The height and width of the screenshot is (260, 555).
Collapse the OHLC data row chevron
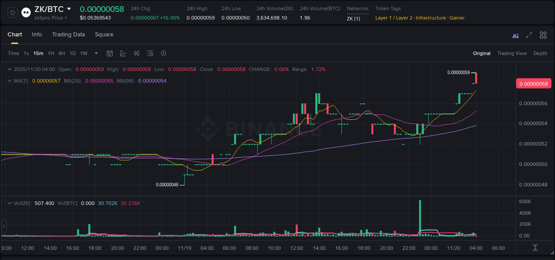10,69
